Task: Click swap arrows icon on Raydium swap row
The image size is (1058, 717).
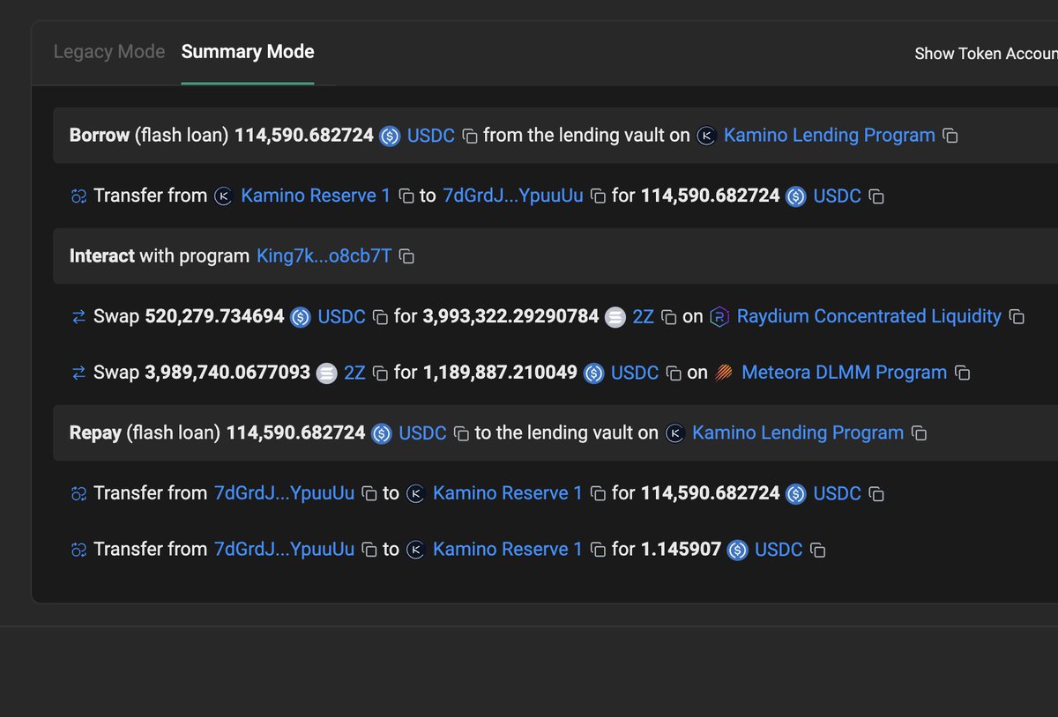Action: [x=78, y=316]
